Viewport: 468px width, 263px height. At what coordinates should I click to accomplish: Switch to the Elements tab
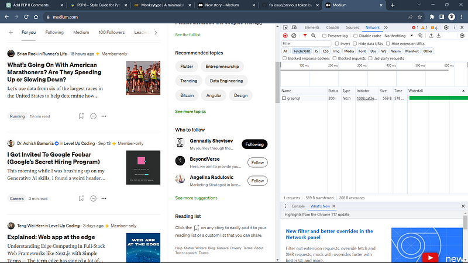point(312,27)
